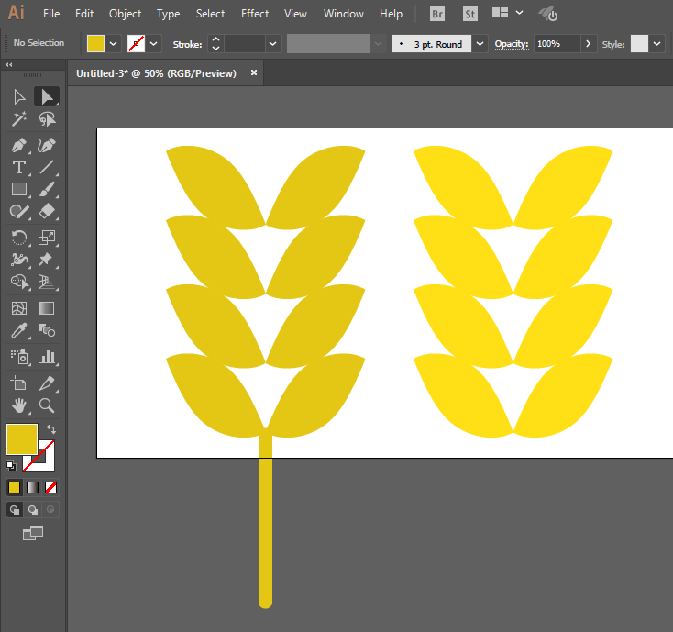Select the Perspective Grid tool
The image size is (673, 632).
click(47, 282)
